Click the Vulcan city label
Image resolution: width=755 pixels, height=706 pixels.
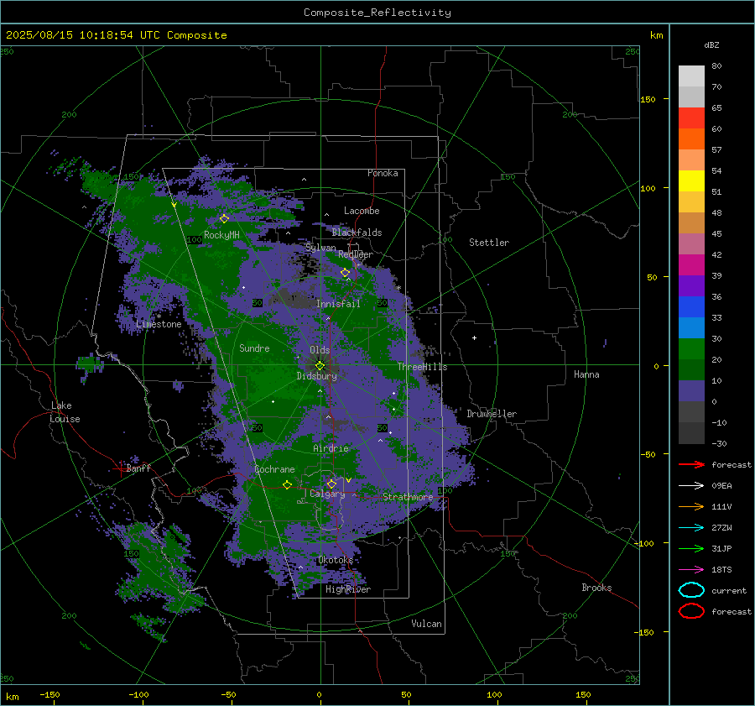point(427,624)
